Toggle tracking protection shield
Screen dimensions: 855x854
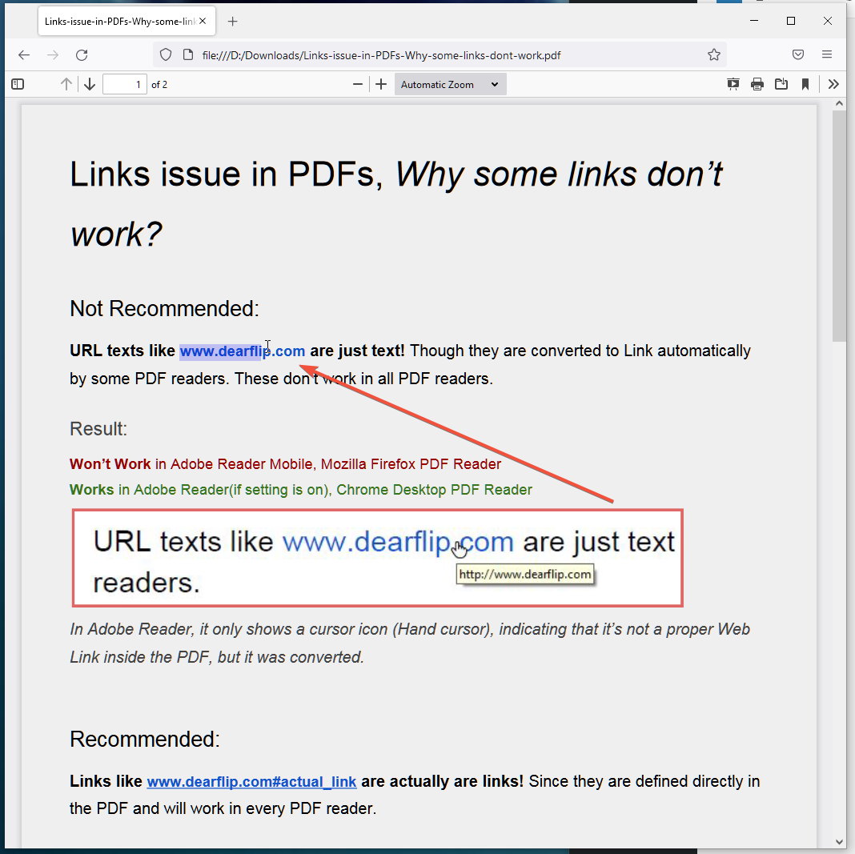(x=166, y=54)
